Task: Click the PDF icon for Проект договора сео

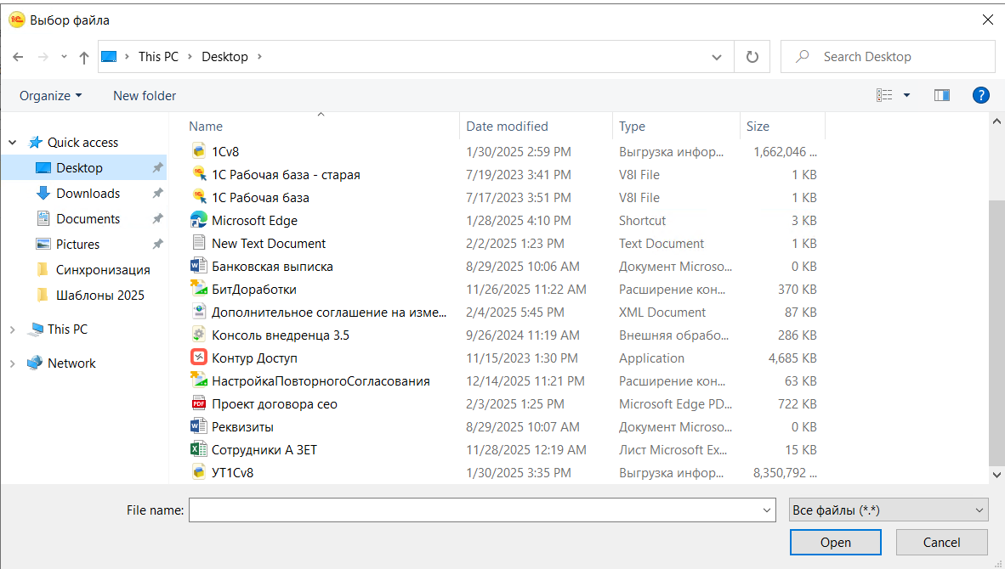Action: 198,403
